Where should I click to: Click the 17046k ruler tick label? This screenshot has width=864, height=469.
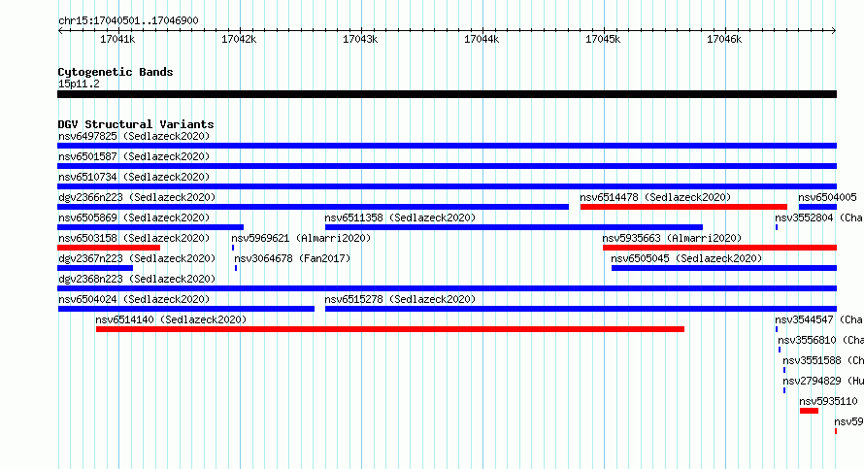pyautogui.click(x=724, y=39)
